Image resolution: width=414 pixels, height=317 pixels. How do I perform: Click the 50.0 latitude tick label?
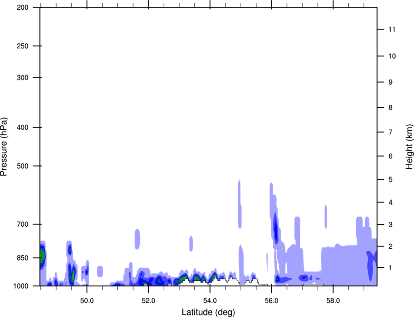tap(87, 301)
